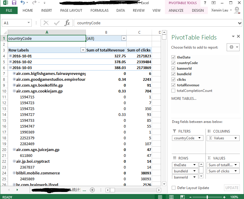Expand the 2016-10-01 row group
This screenshot has height=199, width=244.
[x=11, y=56]
